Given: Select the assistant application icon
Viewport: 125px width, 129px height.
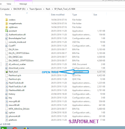Looking at the screenshot, I should click(6, 31).
